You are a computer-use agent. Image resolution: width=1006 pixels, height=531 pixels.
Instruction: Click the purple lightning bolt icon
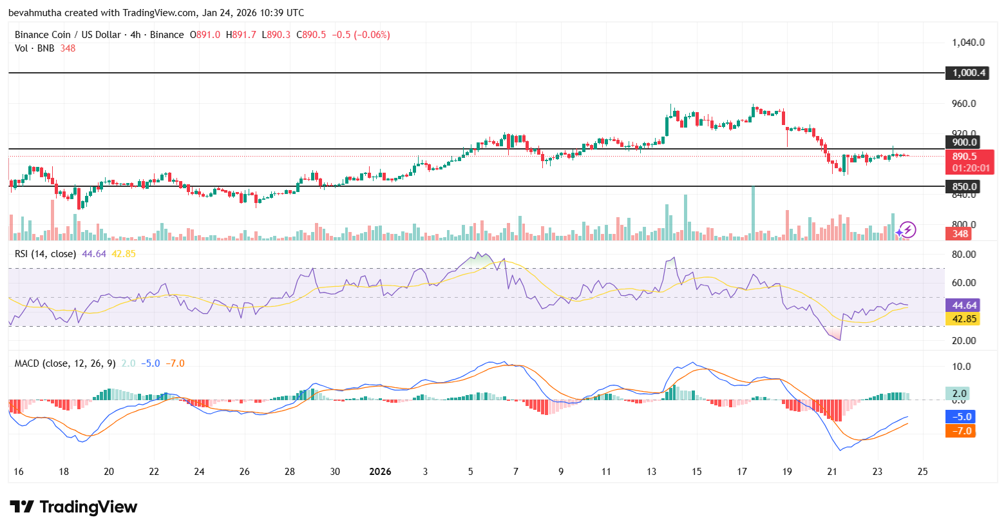coord(907,229)
